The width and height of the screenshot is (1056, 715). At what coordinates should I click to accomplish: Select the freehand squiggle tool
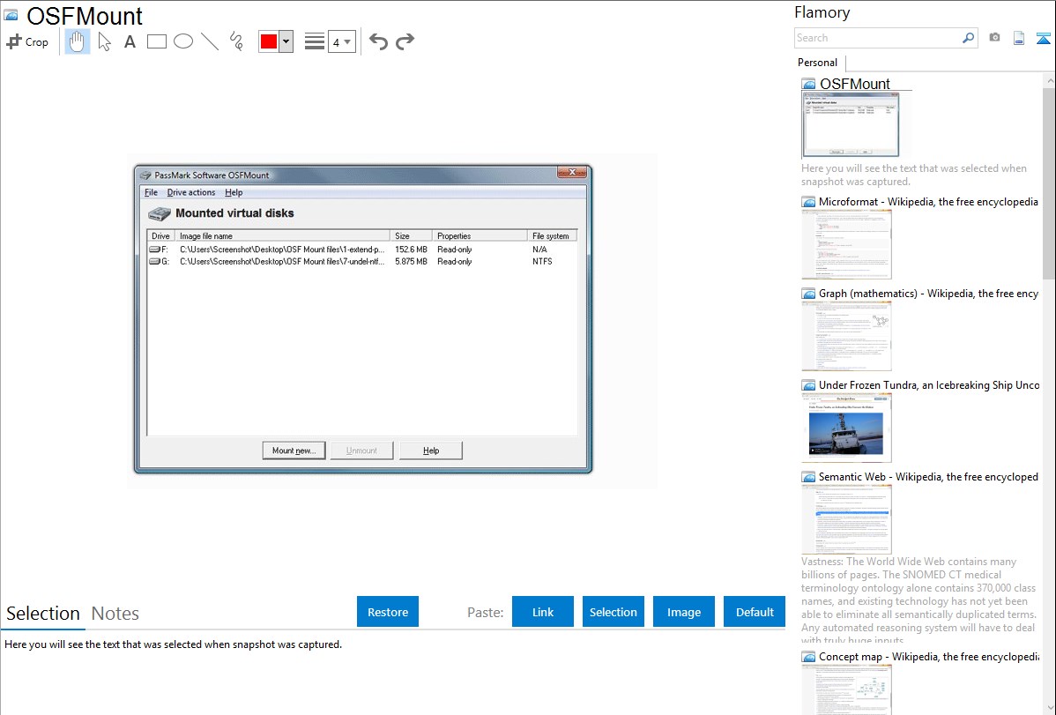tap(236, 41)
